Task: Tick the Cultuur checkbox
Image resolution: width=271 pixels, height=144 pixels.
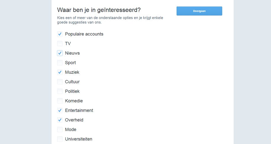Action: point(60,82)
